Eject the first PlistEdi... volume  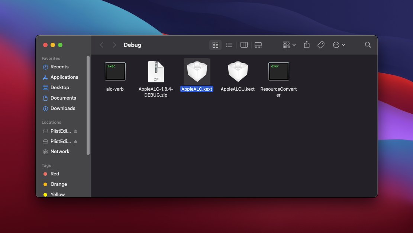pyautogui.click(x=75, y=131)
